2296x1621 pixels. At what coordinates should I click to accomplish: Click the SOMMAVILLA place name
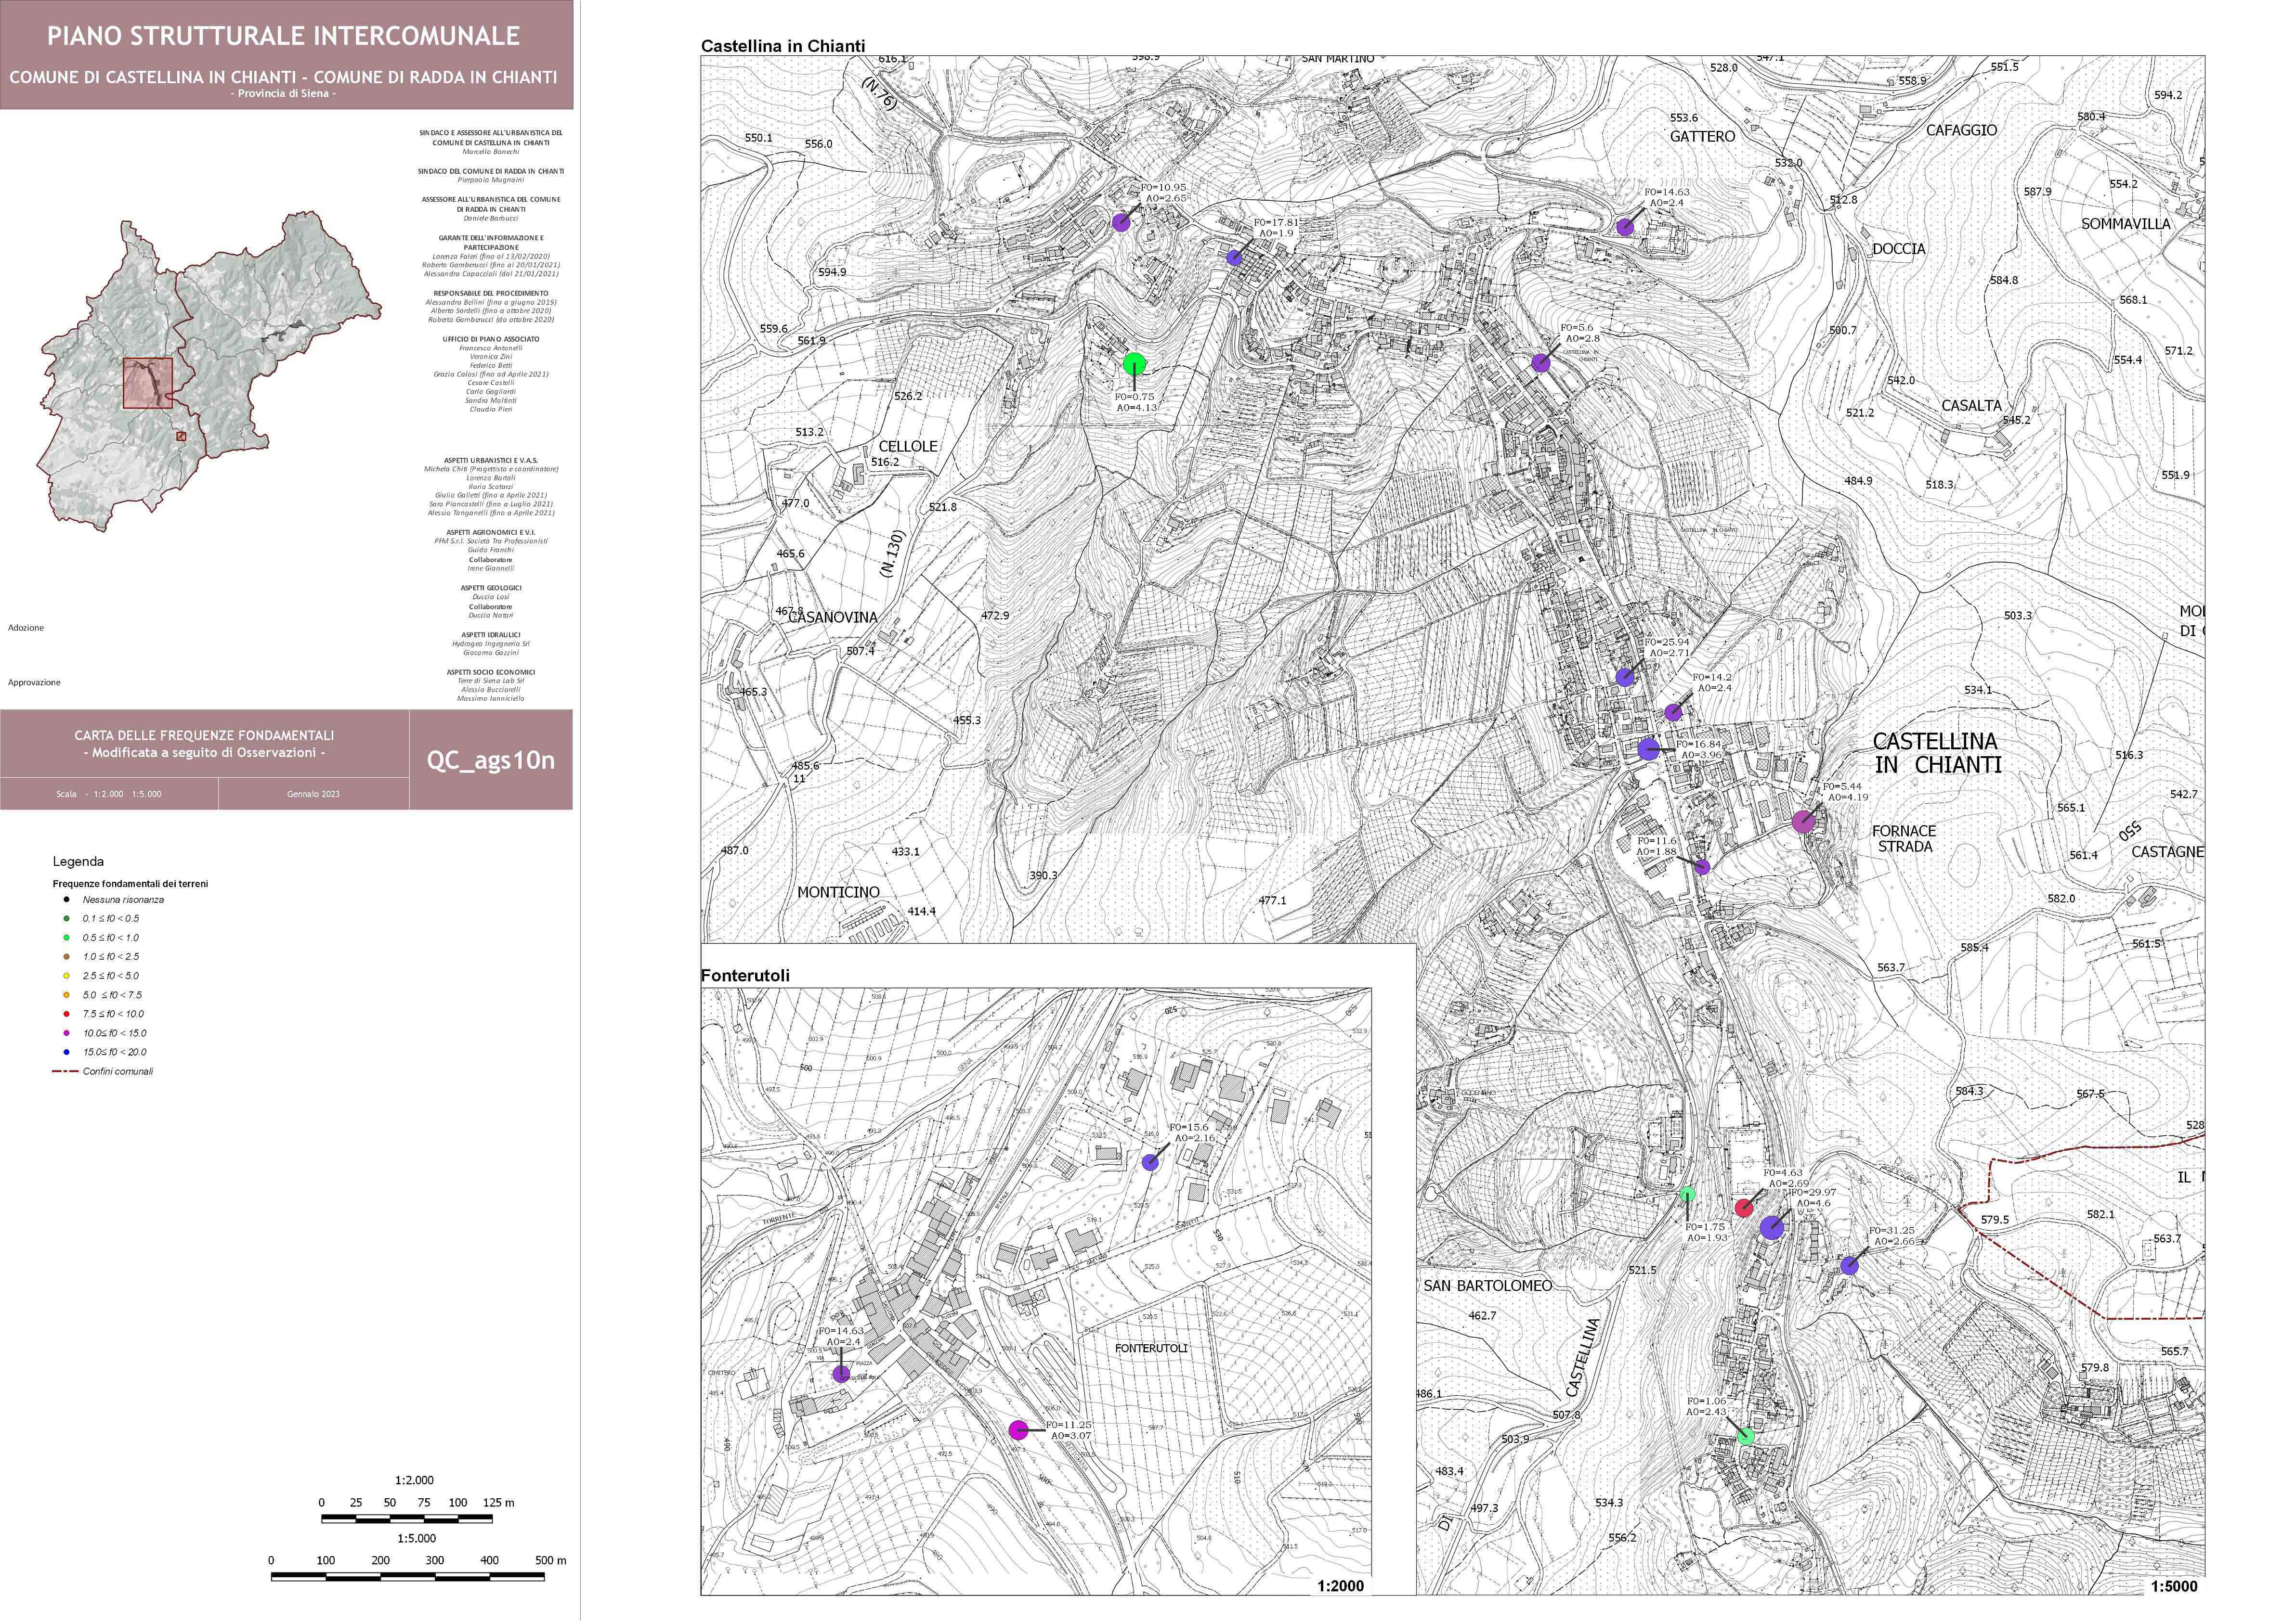2126,224
